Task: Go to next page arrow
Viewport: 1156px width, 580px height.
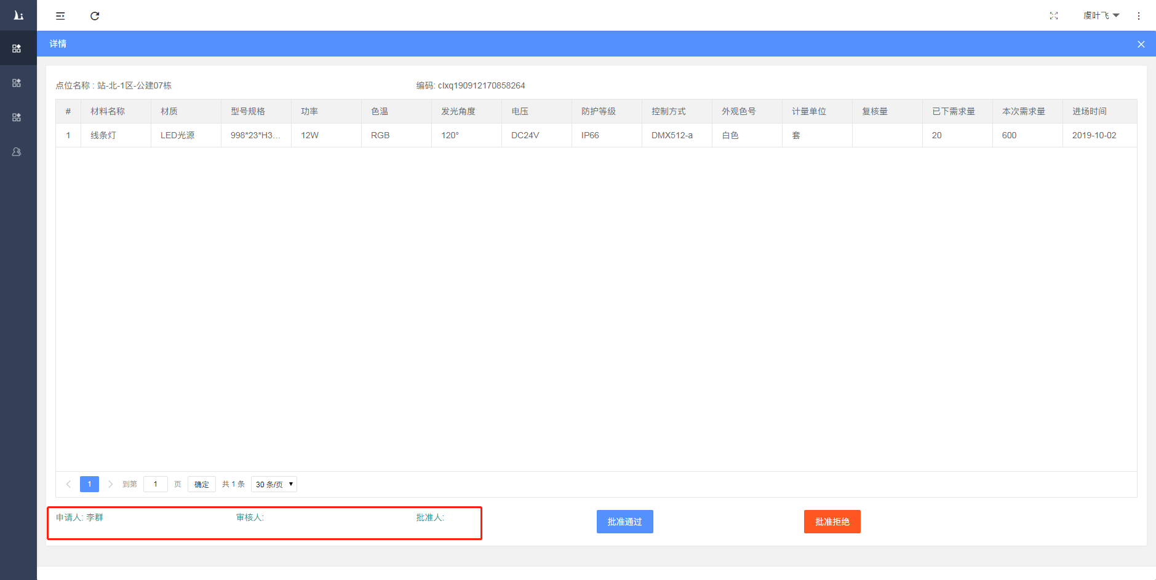Action: pyautogui.click(x=111, y=484)
